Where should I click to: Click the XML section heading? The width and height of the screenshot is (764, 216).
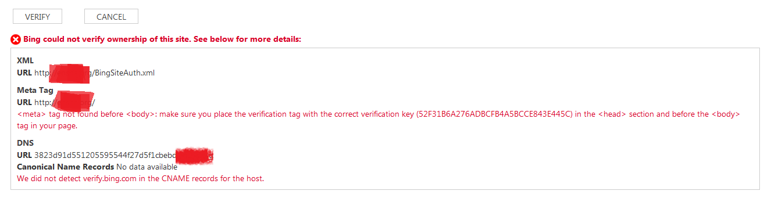pyautogui.click(x=26, y=60)
